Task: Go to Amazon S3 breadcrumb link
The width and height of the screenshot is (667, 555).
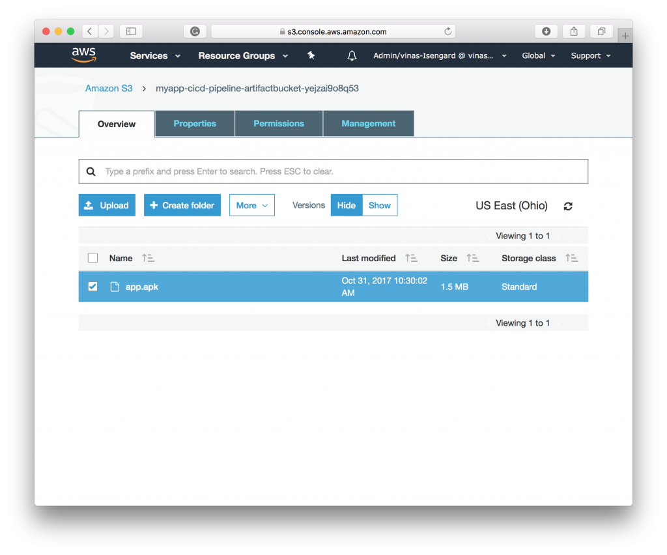Action: click(x=109, y=89)
